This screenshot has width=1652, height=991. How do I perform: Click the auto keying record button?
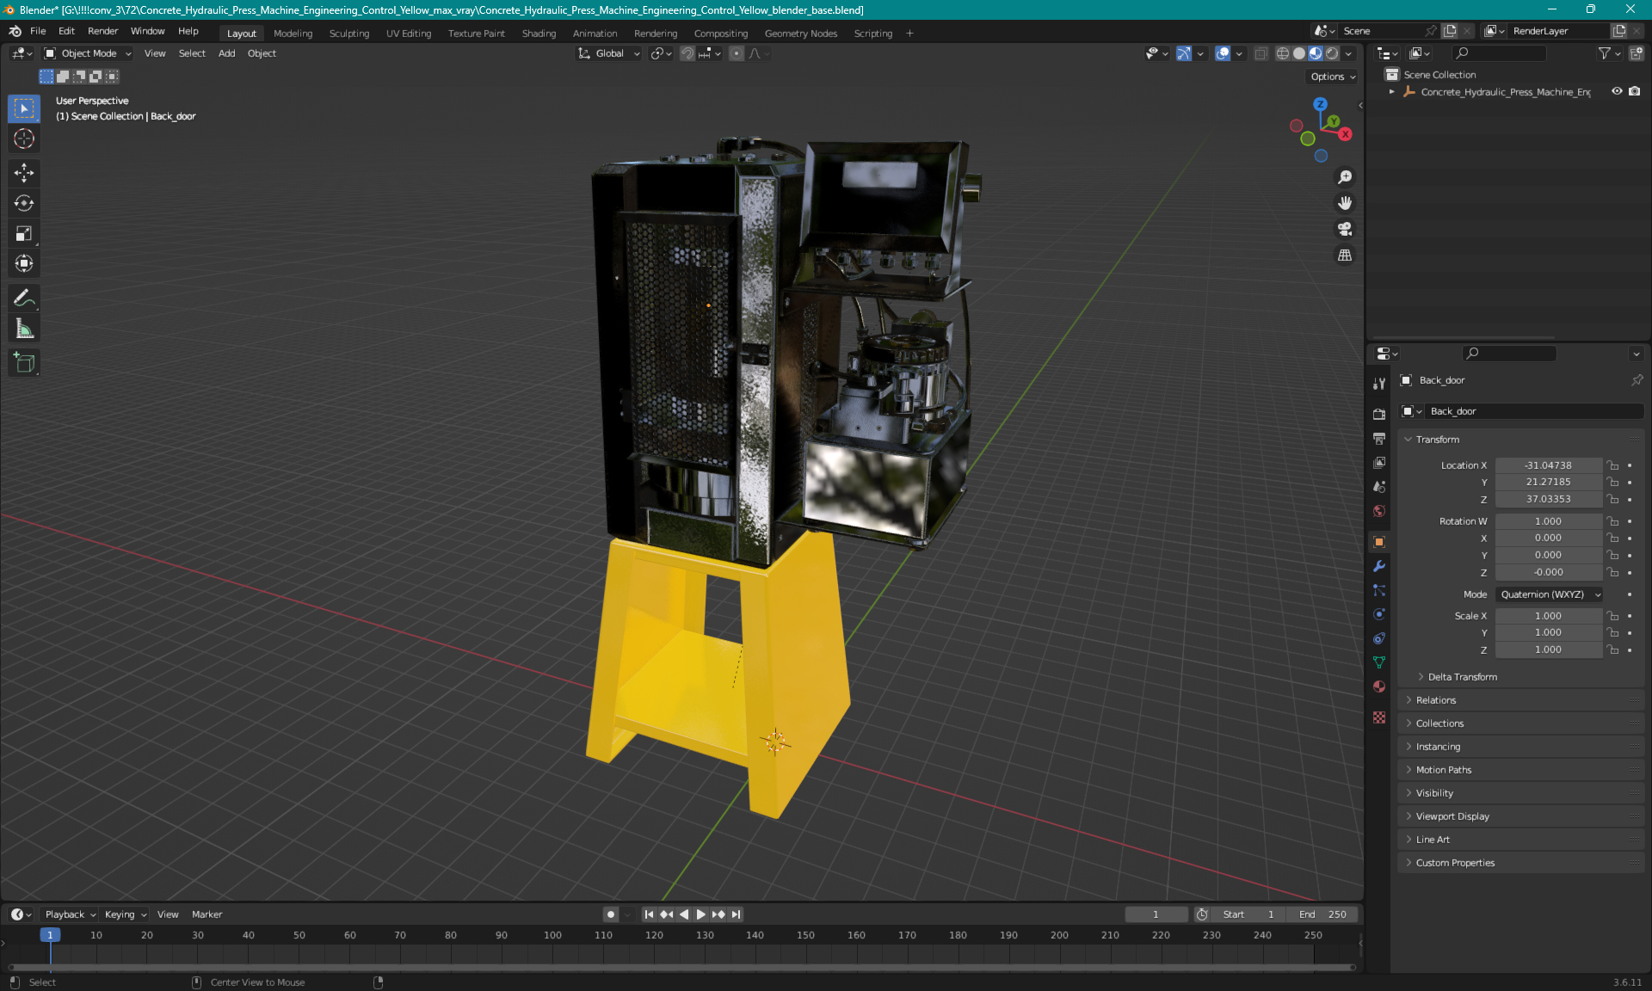tap(610, 914)
